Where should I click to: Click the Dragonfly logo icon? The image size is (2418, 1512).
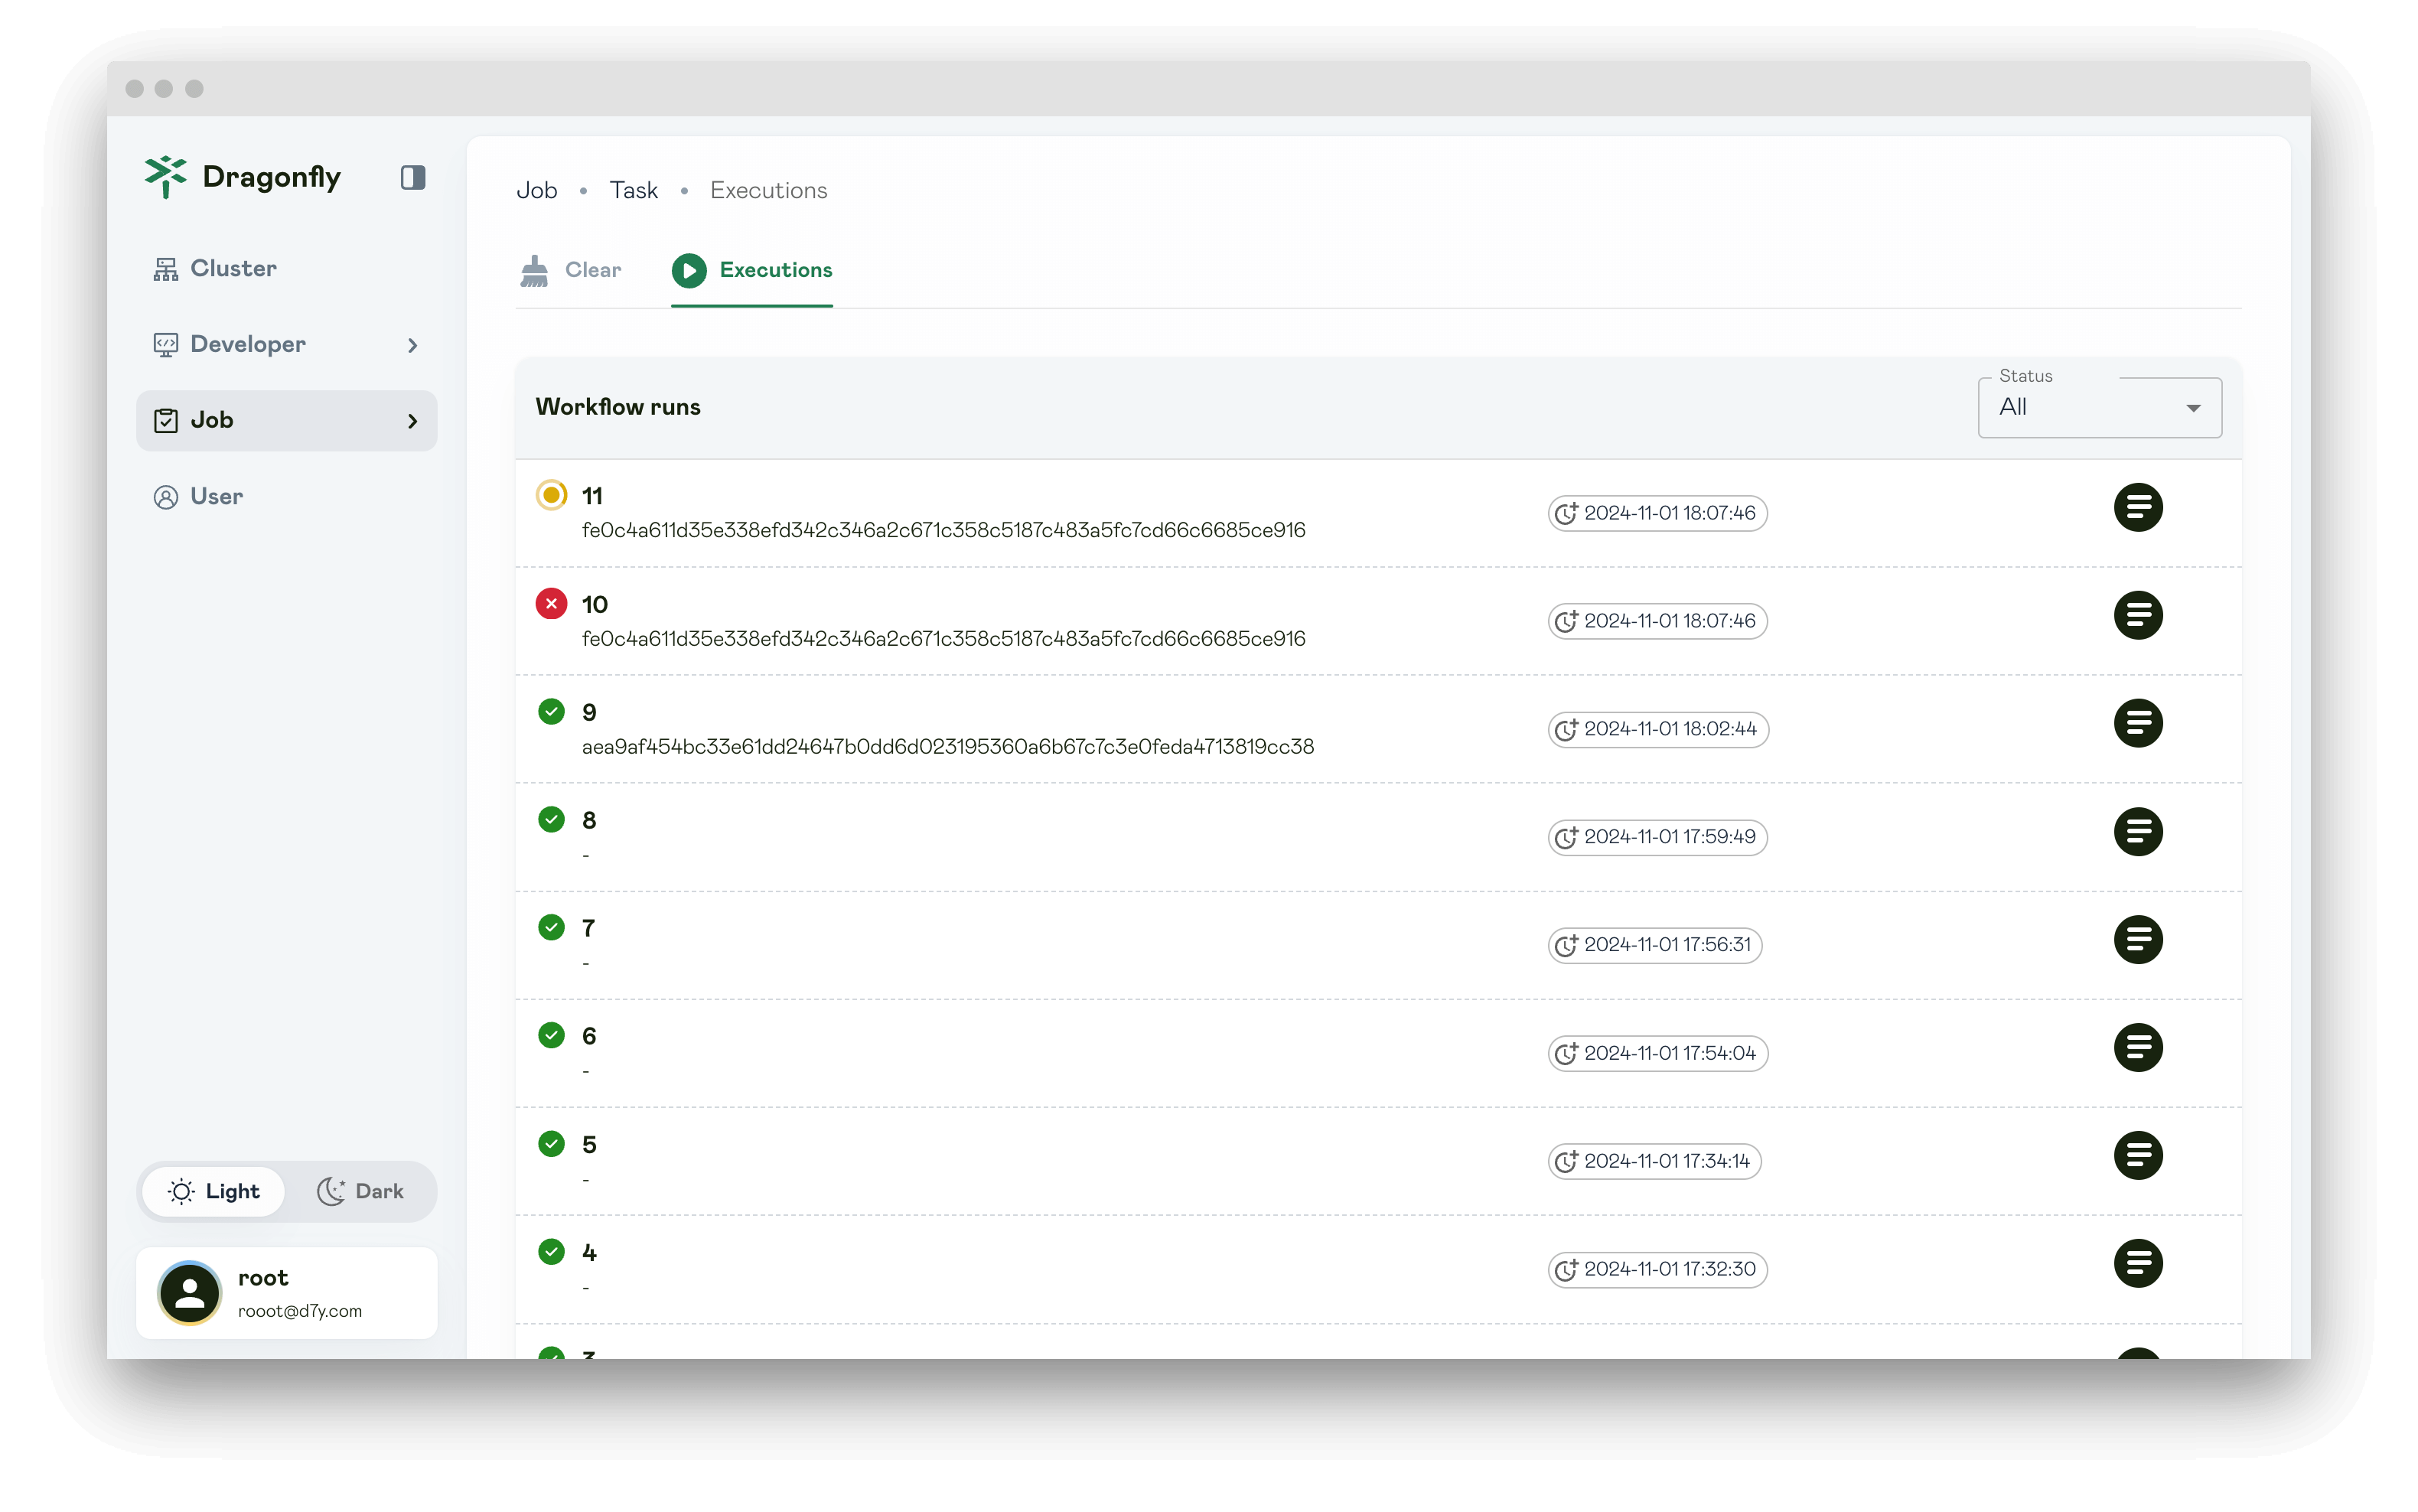click(x=165, y=177)
